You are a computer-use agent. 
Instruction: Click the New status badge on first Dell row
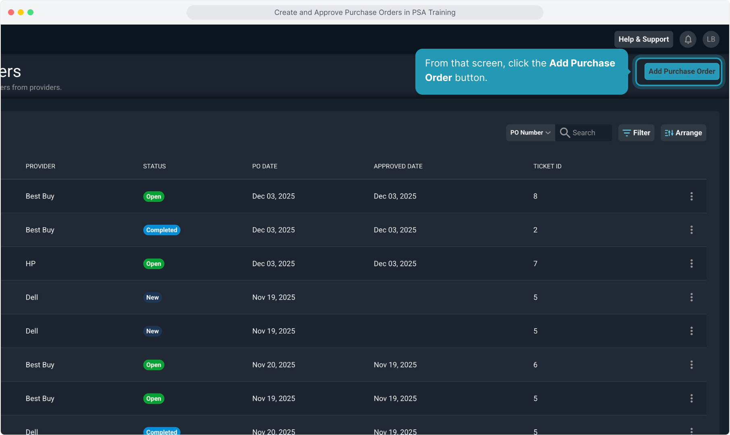coord(152,298)
